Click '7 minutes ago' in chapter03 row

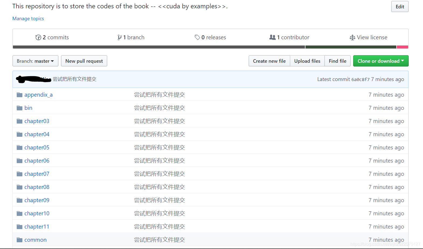tap(386, 121)
